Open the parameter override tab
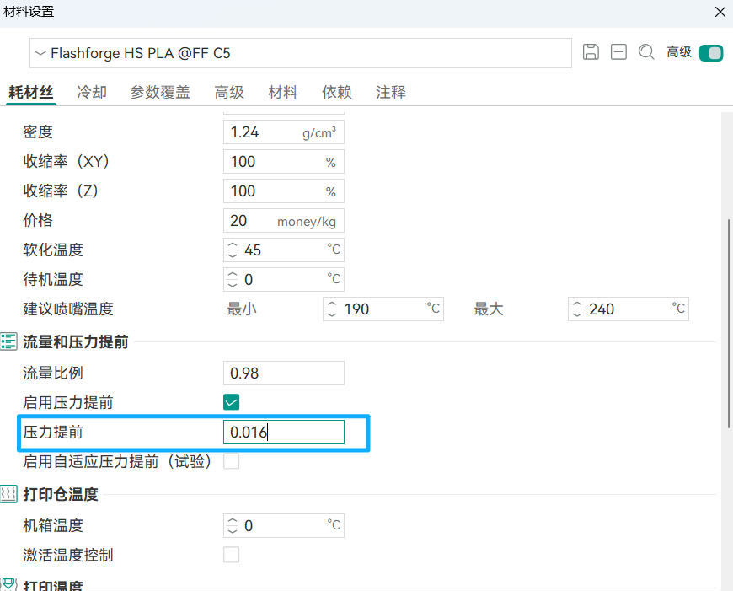 pos(160,93)
